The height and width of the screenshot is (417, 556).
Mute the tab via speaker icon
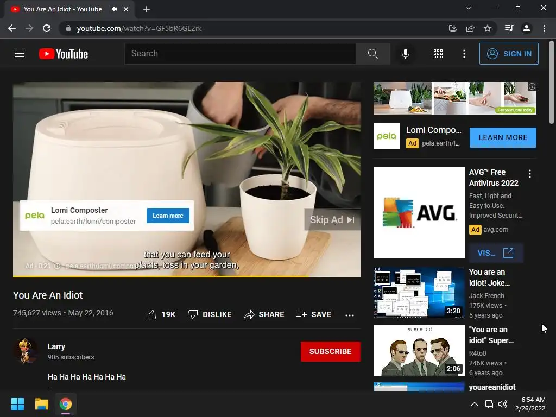(114, 9)
